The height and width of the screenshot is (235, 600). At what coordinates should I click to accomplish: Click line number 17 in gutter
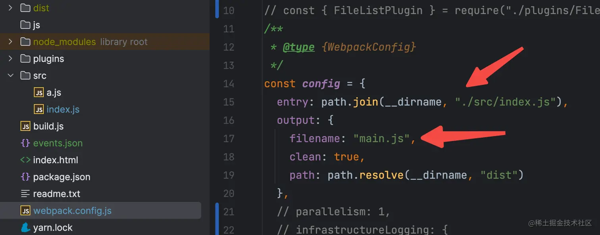coord(229,138)
